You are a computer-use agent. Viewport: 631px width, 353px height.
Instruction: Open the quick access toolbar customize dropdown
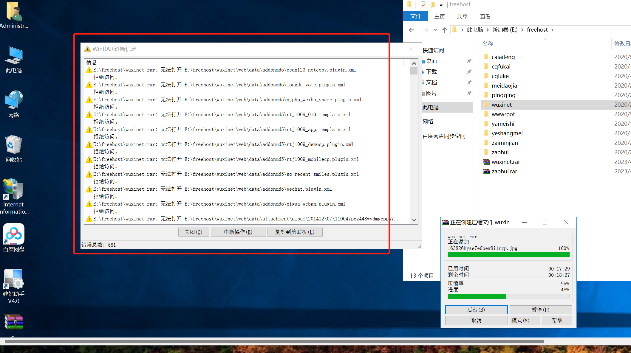[x=441, y=5]
